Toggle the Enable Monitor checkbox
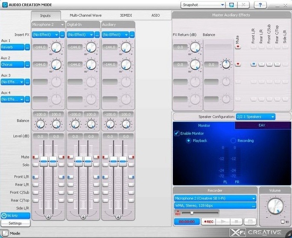 tap(177, 133)
